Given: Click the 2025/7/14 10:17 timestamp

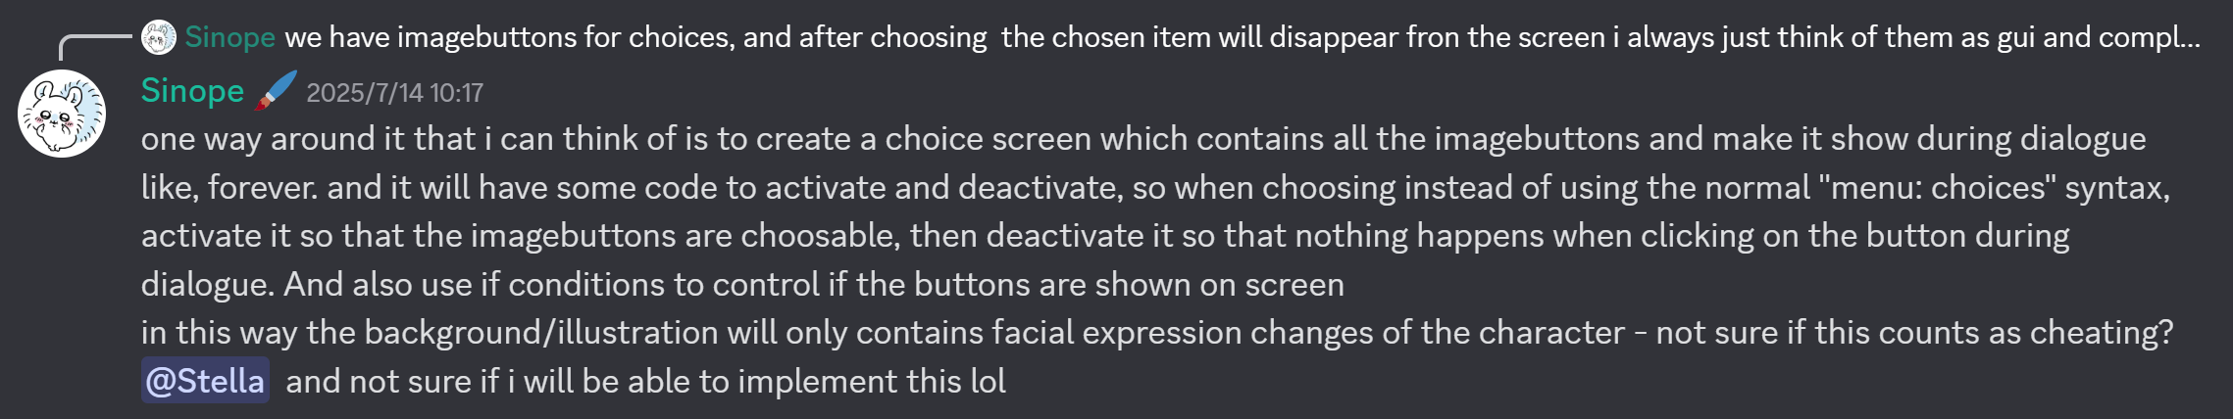Looking at the screenshot, I should click(394, 93).
